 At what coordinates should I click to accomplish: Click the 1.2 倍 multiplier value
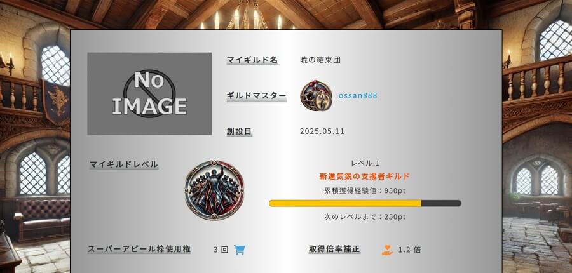coord(410,250)
